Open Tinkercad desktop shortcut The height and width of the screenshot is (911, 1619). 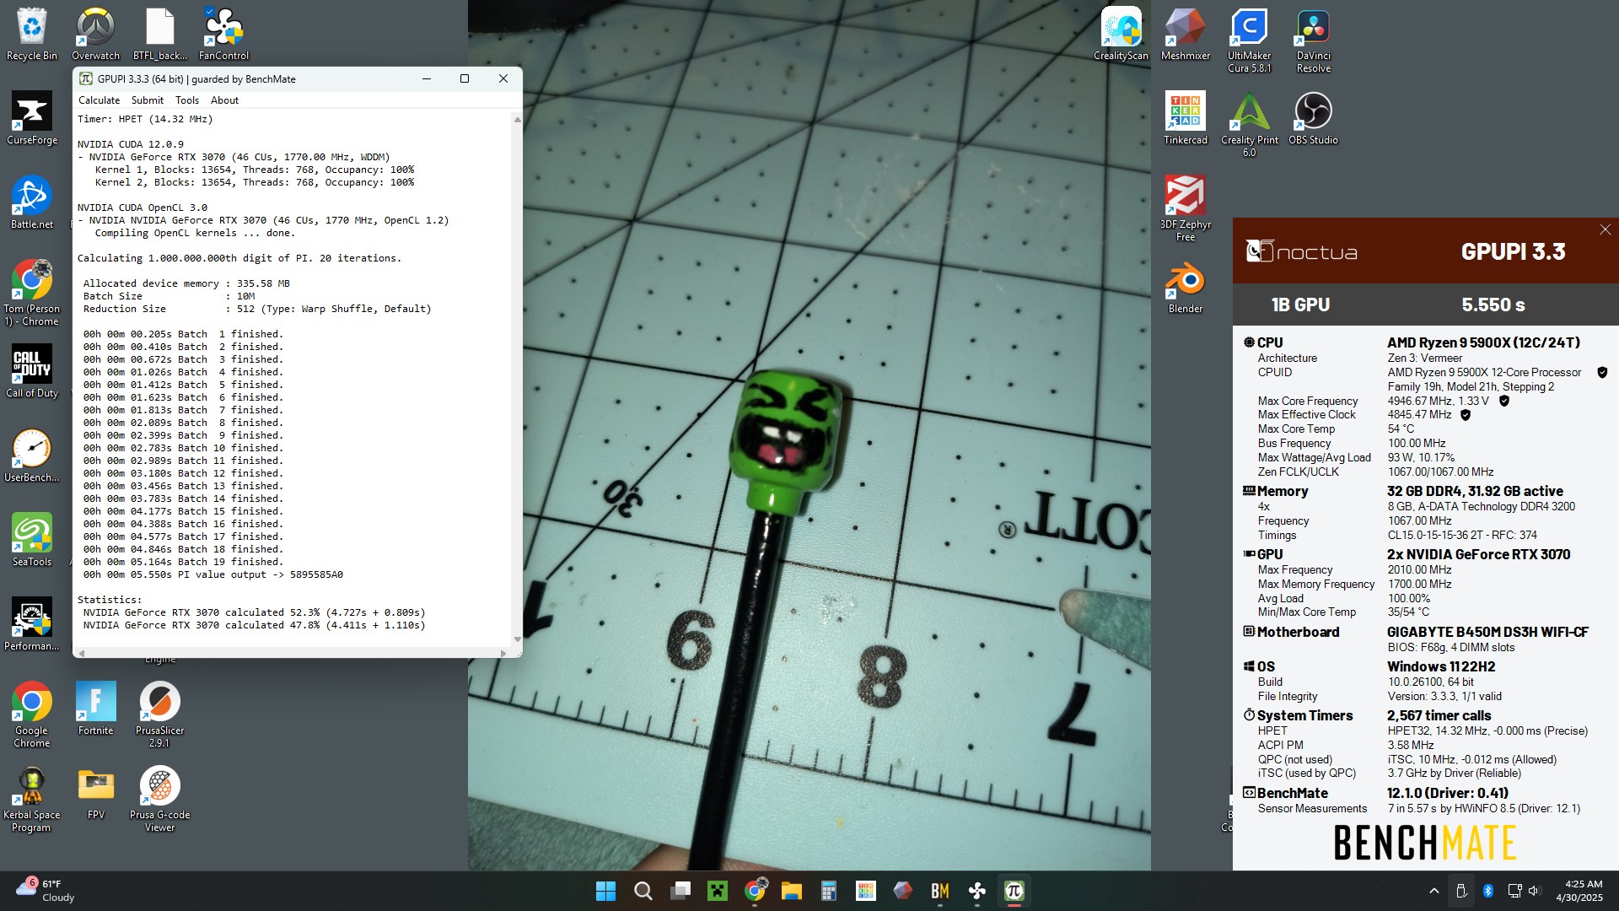(x=1185, y=118)
